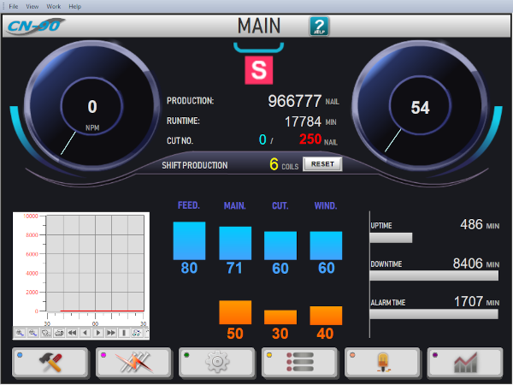Click the UPTIME progress bar

pyautogui.click(x=392, y=238)
